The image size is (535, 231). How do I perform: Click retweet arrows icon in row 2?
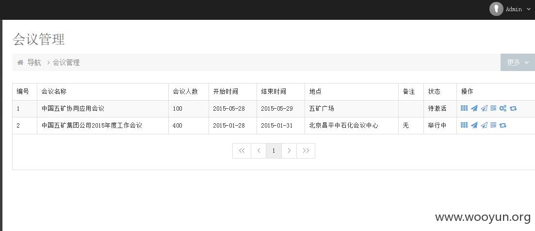click(503, 125)
